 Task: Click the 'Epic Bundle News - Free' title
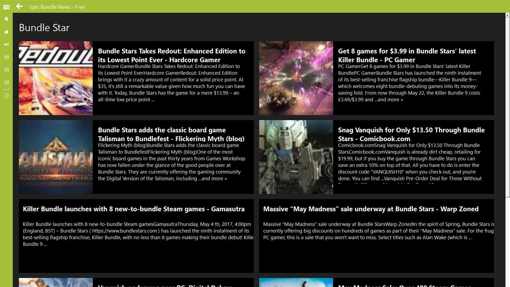coord(57,7)
